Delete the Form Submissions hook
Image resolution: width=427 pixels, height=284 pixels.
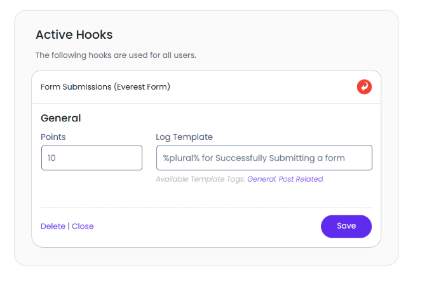[x=53, y=226]
